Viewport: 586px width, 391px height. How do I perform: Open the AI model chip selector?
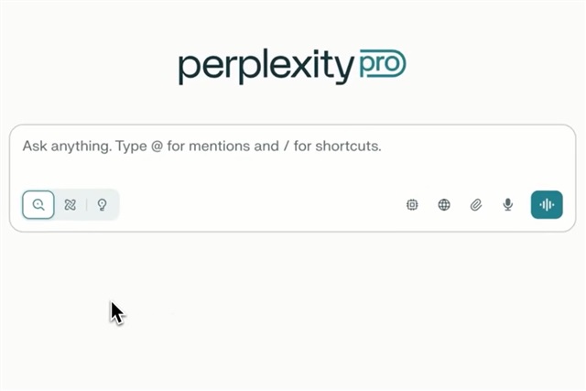tap(412, 205)
